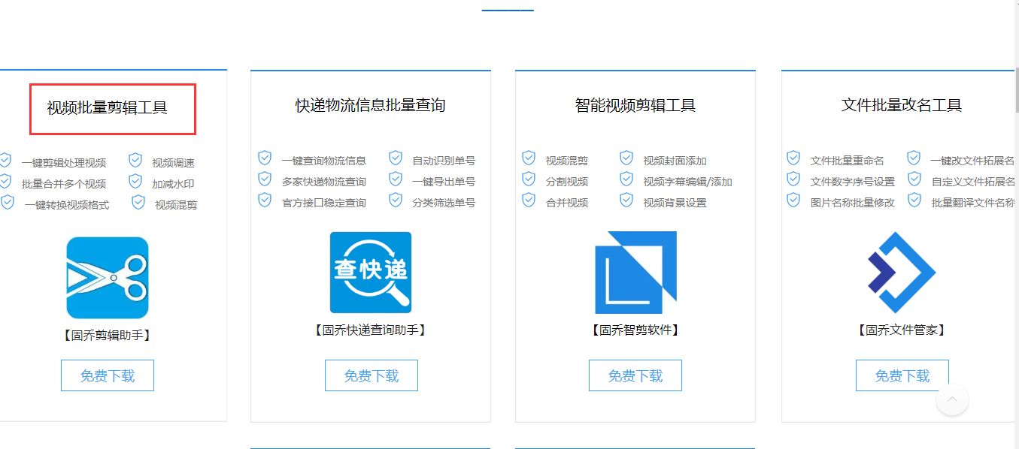
Task: Click the 加减水印 feature text
Action: [x=174, y=184]
